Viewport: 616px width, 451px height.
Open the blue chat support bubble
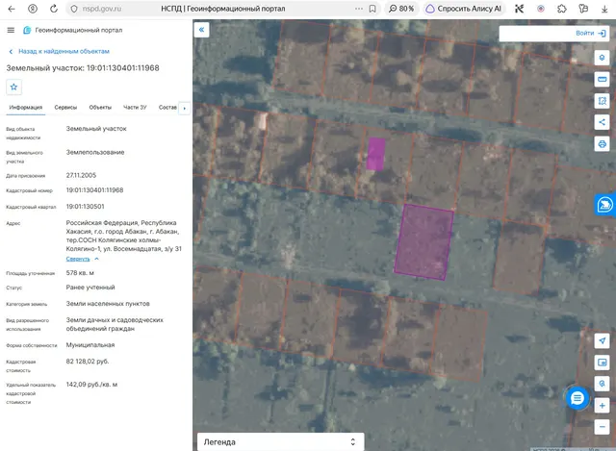coord(577,398)
